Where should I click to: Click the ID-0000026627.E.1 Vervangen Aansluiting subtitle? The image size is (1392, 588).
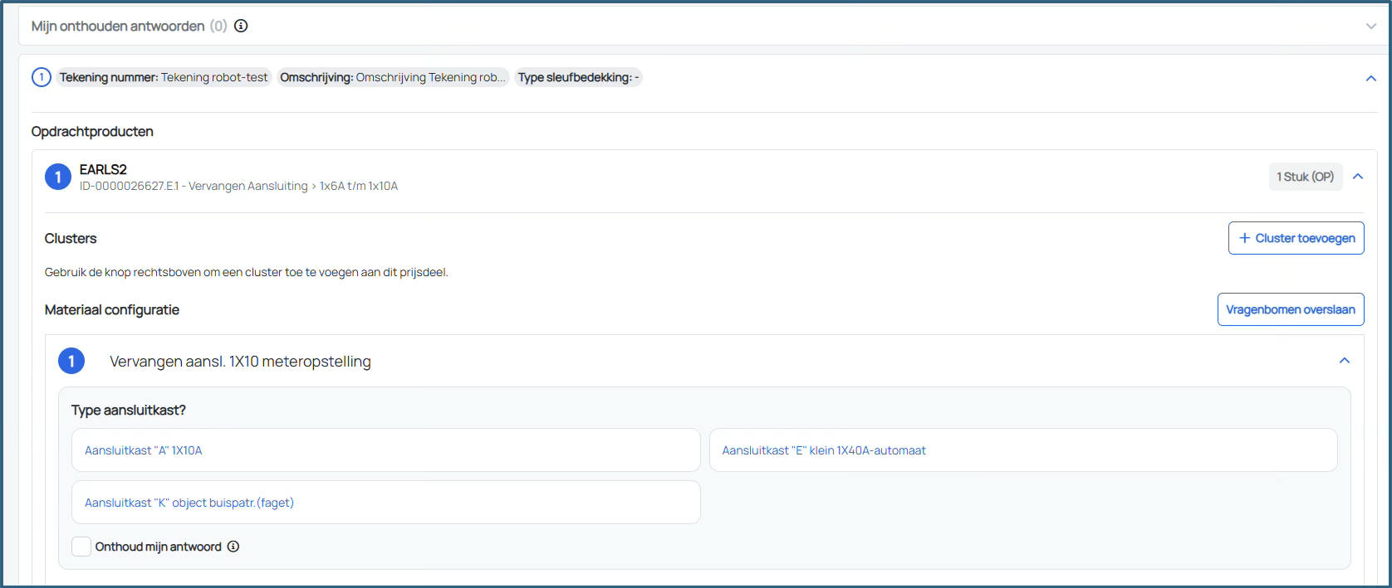[x=238, y=186]
